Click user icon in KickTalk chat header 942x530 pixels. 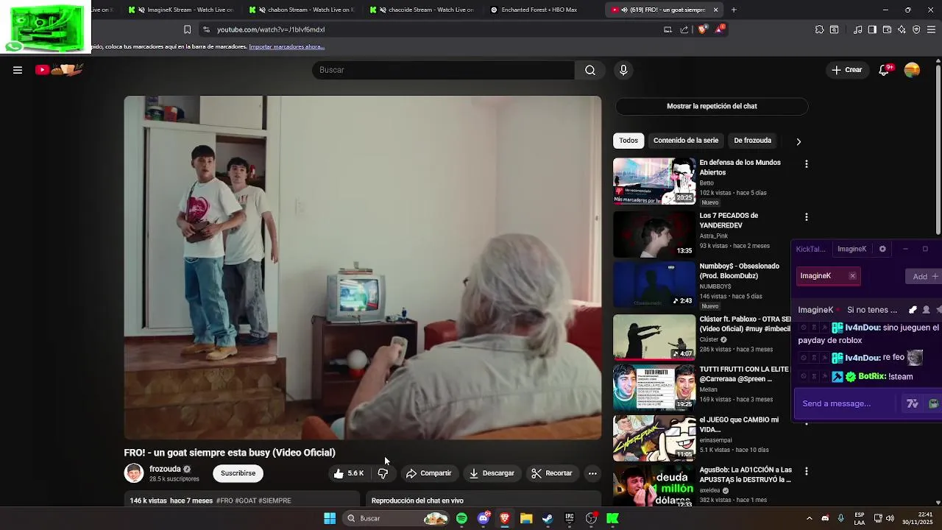pos(927,310)
